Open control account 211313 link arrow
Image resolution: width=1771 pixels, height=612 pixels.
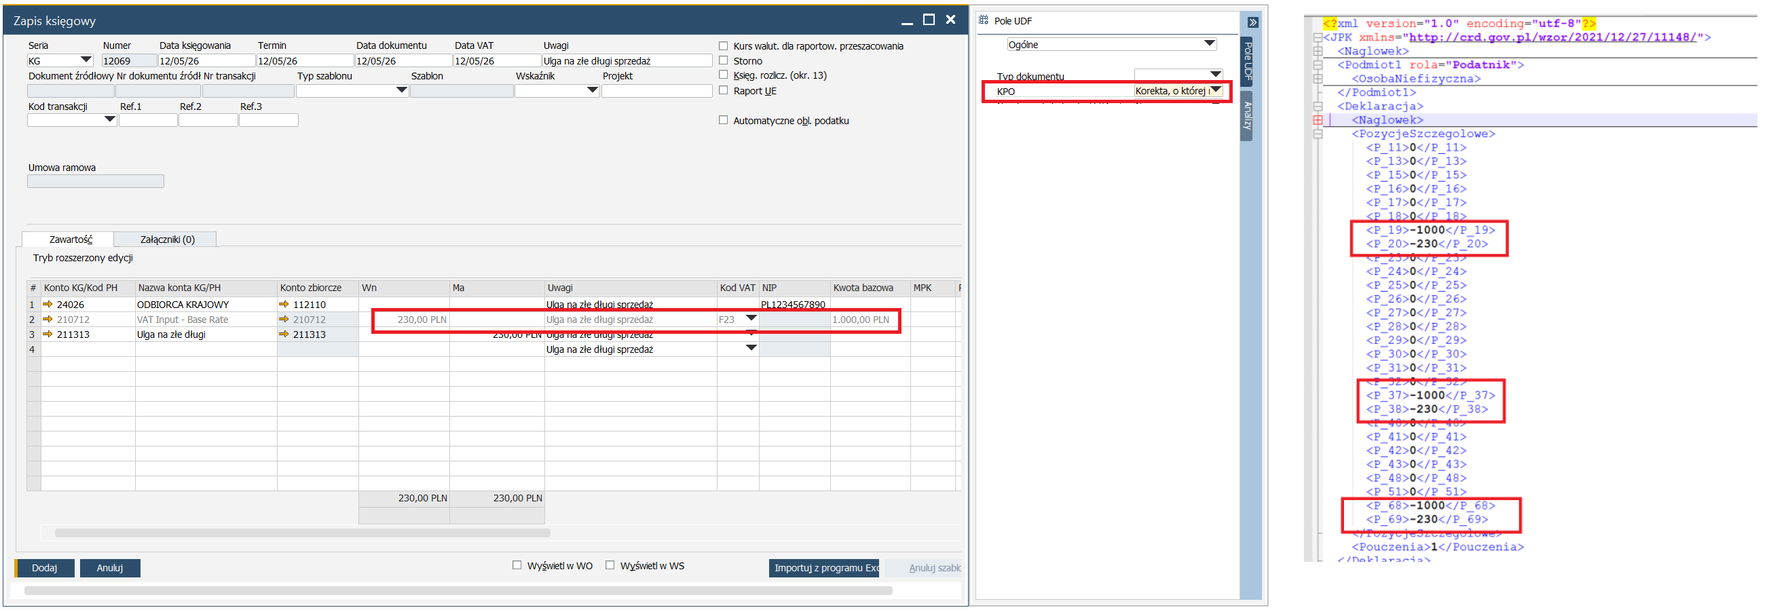coord(284,334)
